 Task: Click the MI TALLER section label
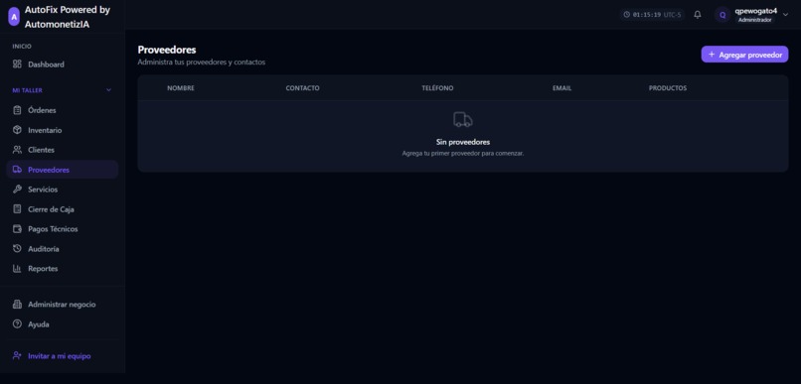pos(28,90)
